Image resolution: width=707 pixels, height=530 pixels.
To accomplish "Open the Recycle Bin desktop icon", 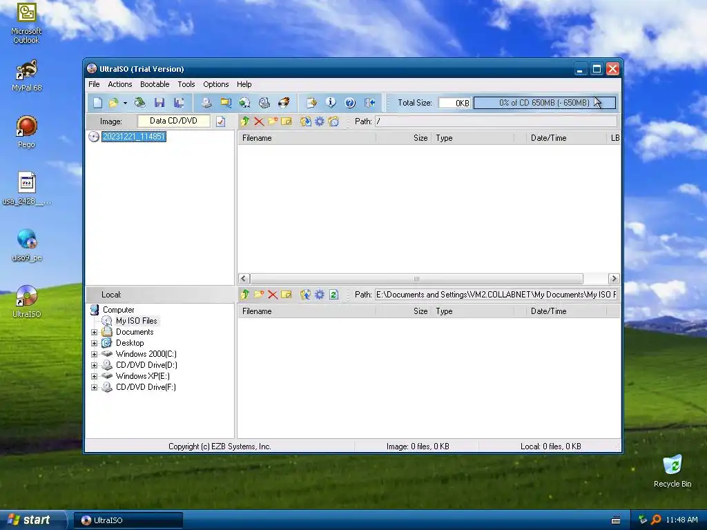I will (x=672, y=471).
